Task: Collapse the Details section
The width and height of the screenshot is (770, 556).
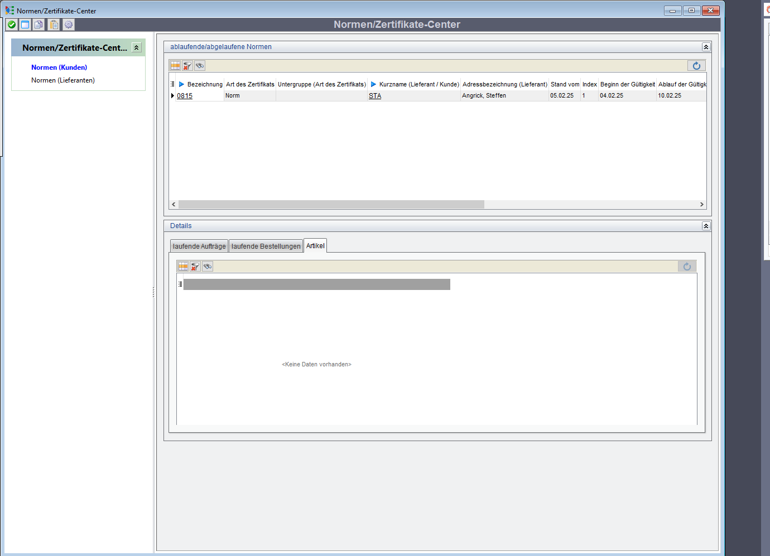Action: (x=706, y=226)
